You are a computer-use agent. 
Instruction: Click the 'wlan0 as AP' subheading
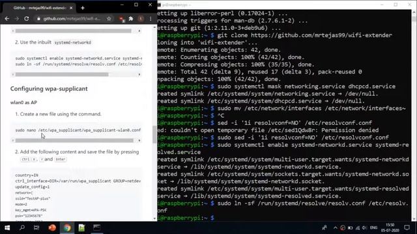click(23, 103)
